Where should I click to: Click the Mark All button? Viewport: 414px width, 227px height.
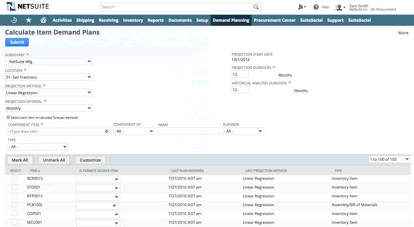[x=20, y=160]
